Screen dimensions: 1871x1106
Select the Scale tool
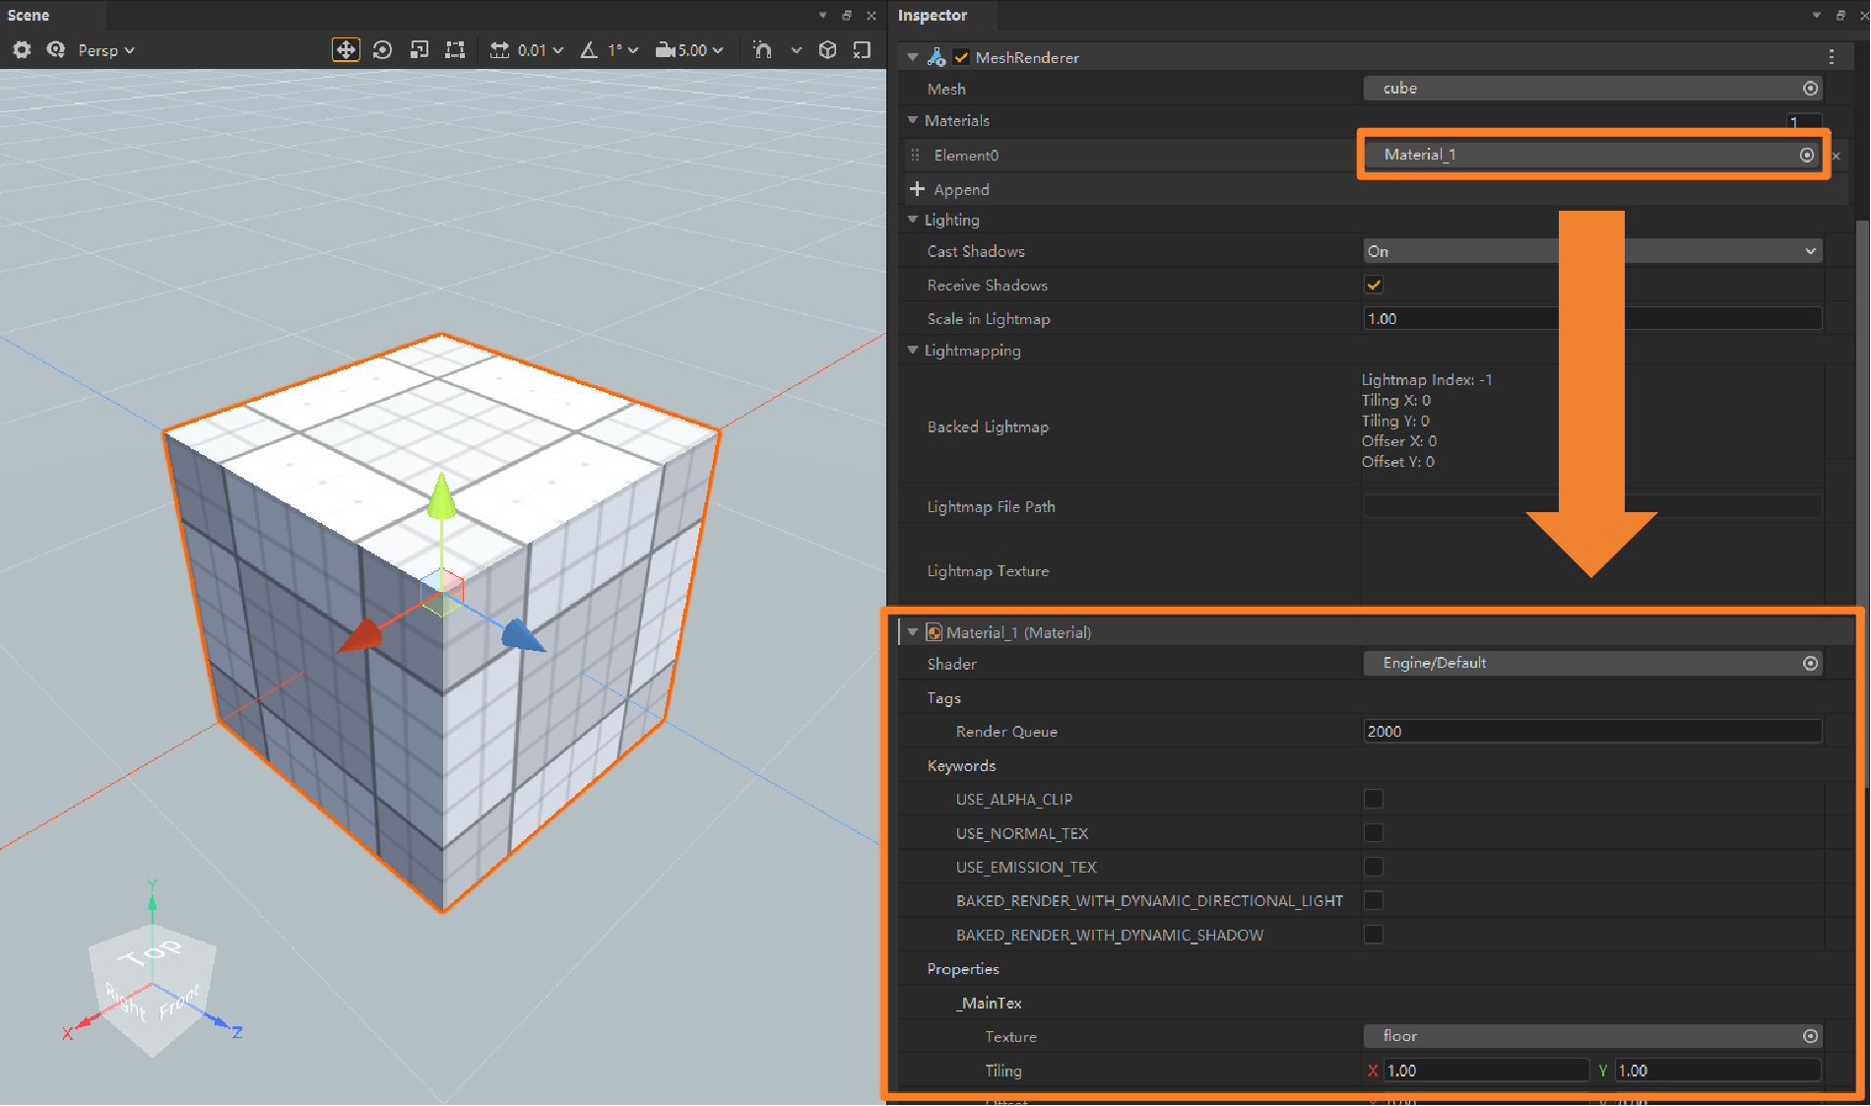419,49
